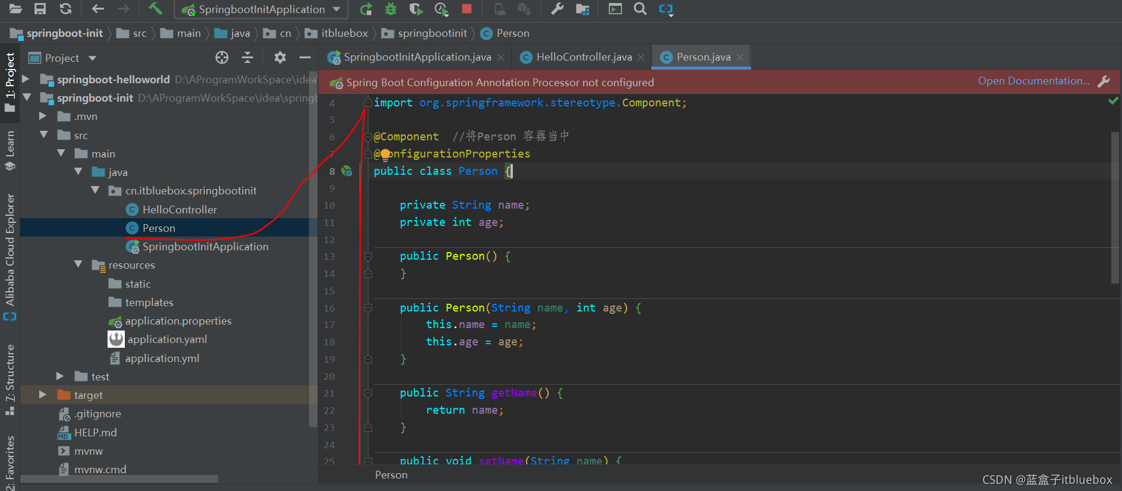Collapse the resources folder
This screenshot has width=1122, height=491.
(x=78, y=265)
